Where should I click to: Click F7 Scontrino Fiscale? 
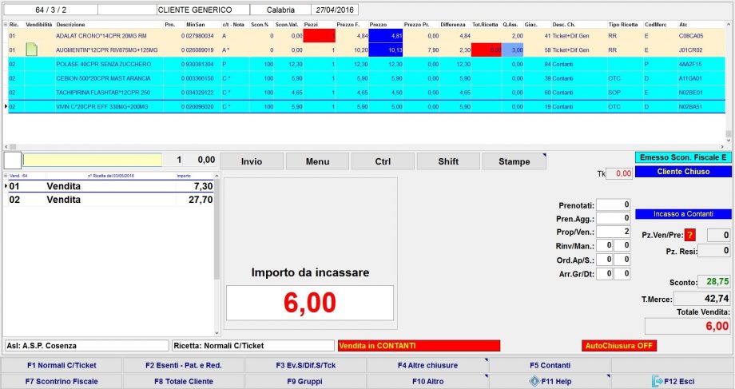click(62, 382)
